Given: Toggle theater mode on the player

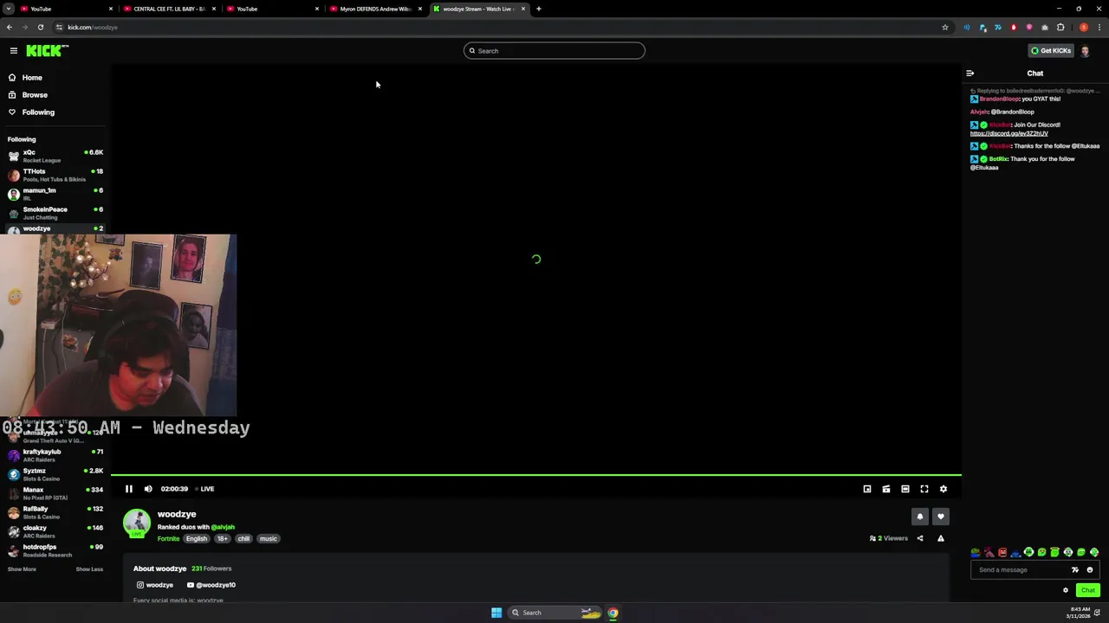Looking at the screenshot, I should tap(905, 489).
